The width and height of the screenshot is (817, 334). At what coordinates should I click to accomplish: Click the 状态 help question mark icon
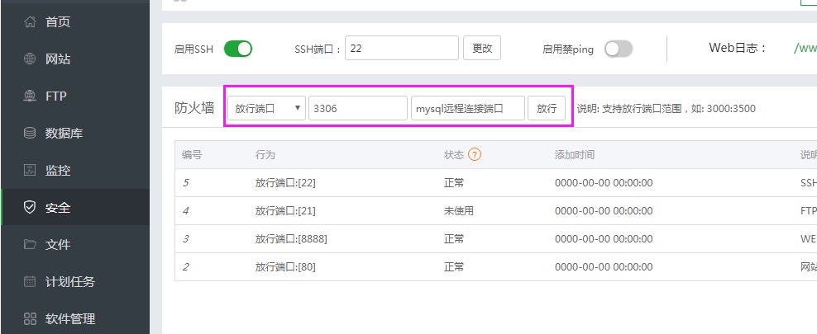point(475,154)
